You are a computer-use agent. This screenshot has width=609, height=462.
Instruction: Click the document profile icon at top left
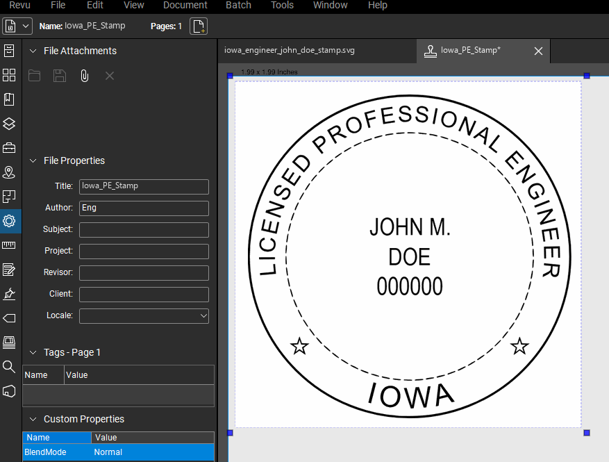point(10,26)
